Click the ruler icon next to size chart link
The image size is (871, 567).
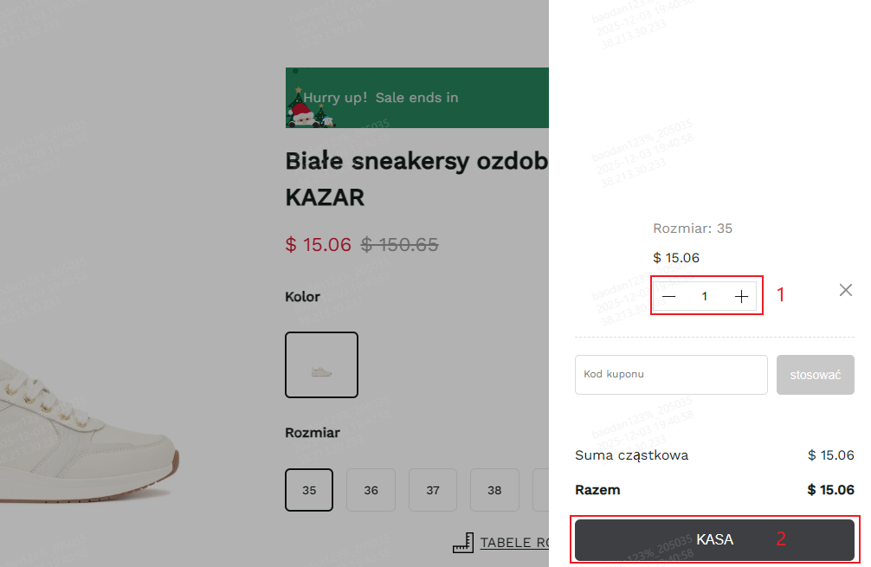click(465, 542)
